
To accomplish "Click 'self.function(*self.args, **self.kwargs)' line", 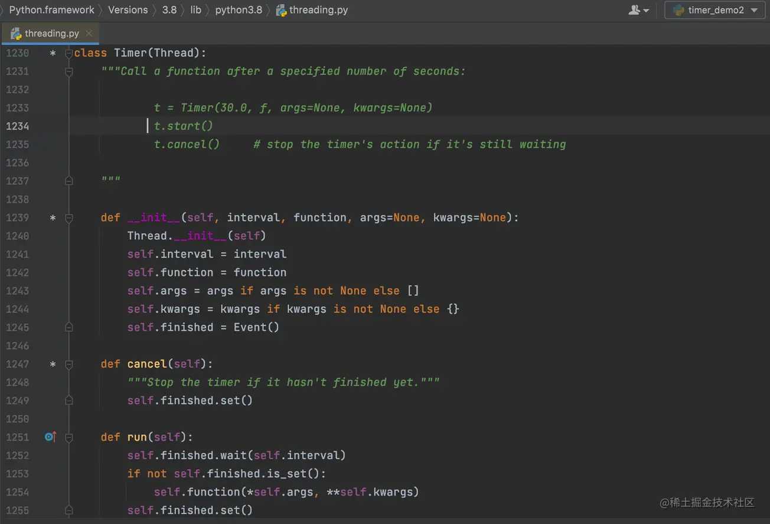I will [286, 493].
